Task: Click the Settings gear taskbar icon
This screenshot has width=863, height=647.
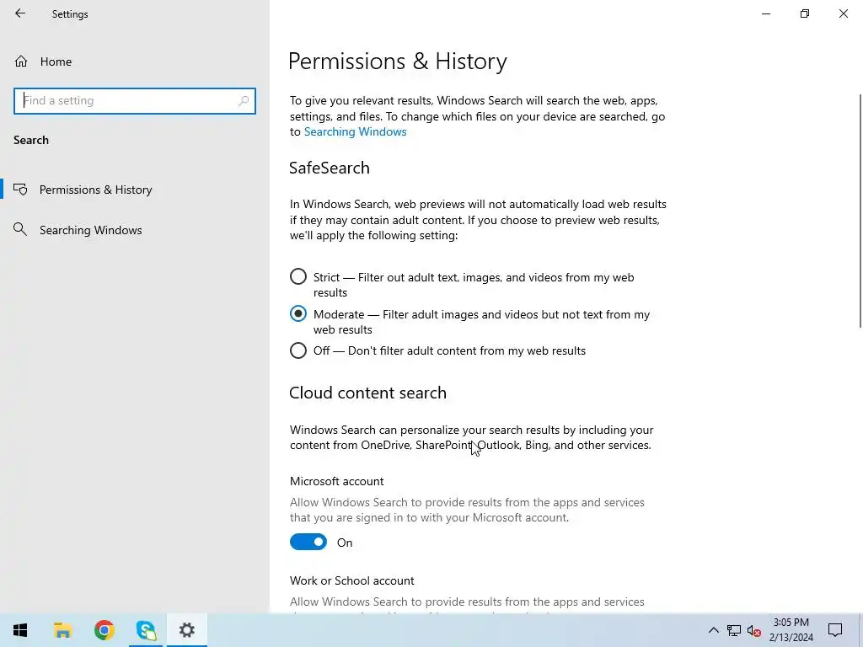Action: (187, 630)
